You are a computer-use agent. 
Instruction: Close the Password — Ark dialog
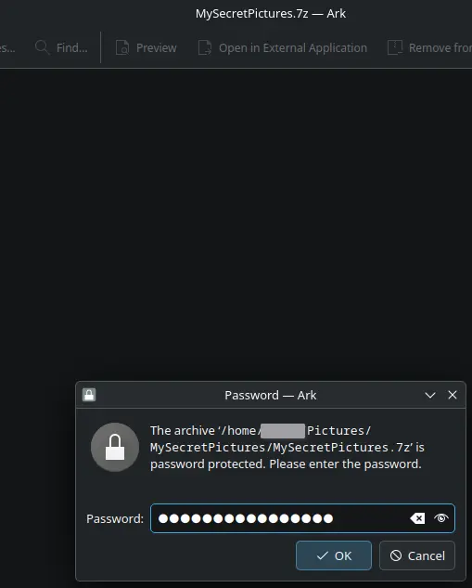pyautogui.click(x=453, y=395)
